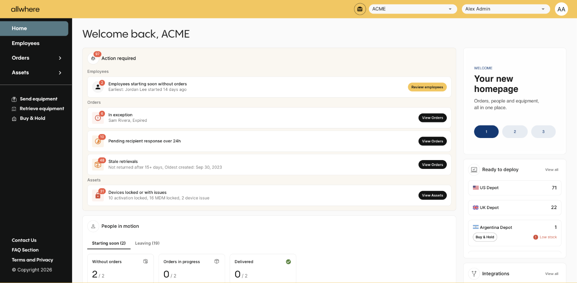Select welcome step 2 button
577x283 pixels.
(x=515, y=132)
